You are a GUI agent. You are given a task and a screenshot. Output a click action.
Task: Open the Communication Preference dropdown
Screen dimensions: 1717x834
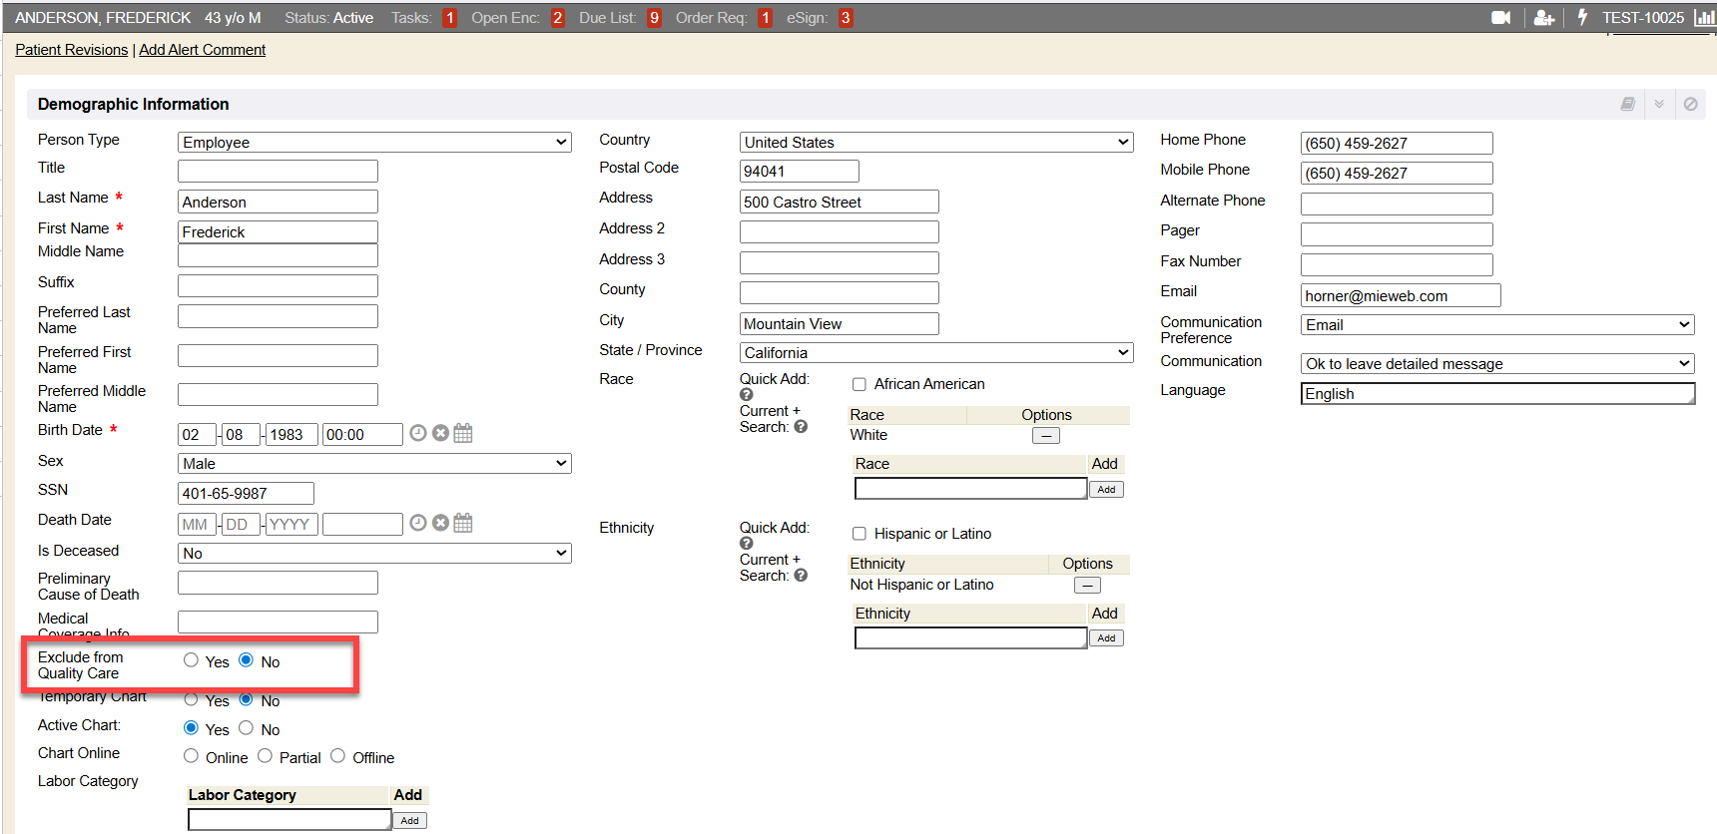coord(1496,325)
